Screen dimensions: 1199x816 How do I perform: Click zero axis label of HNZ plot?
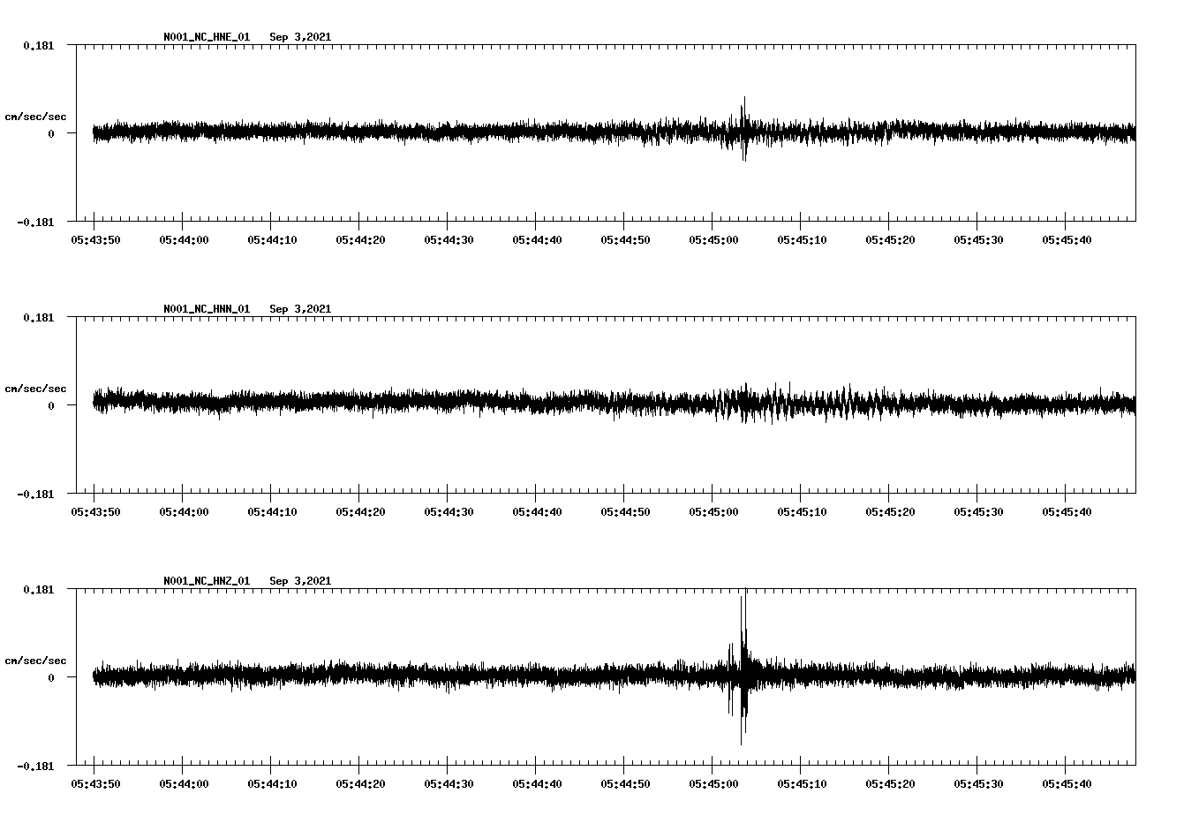(x=51, y=677)
